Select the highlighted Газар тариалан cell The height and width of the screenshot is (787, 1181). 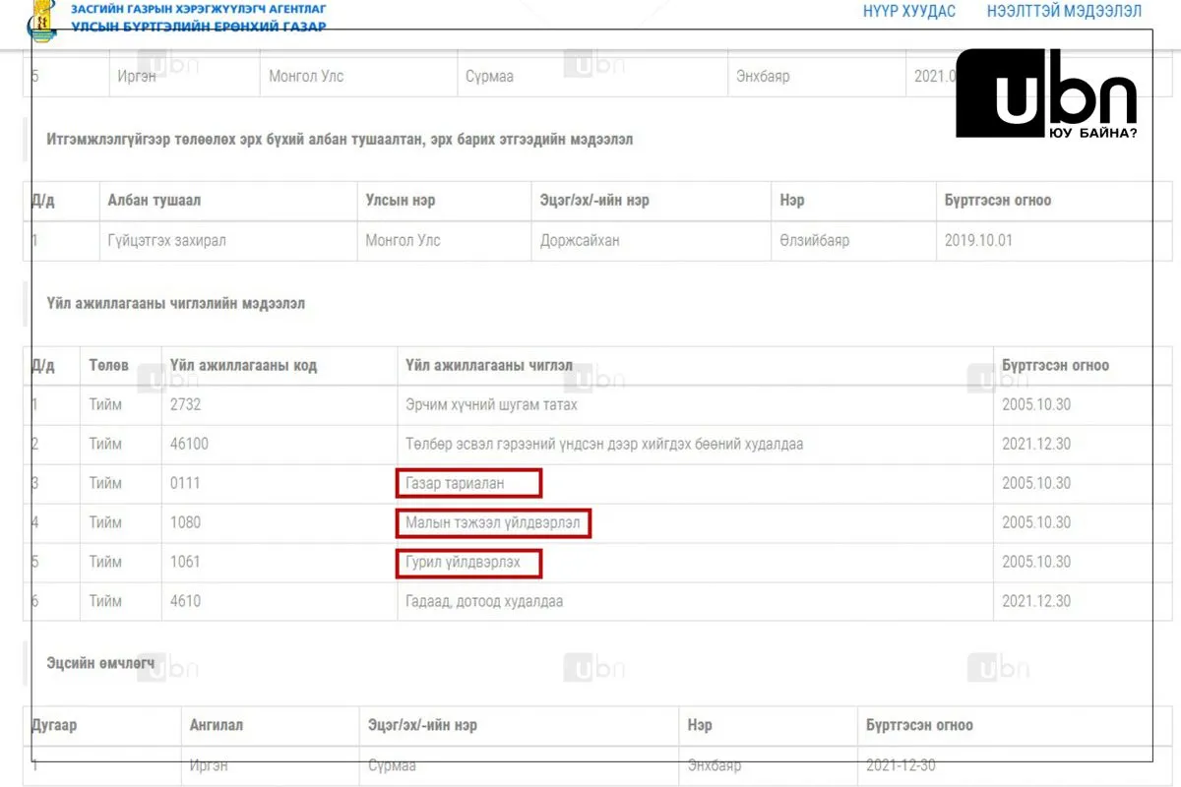coord(468,483)
